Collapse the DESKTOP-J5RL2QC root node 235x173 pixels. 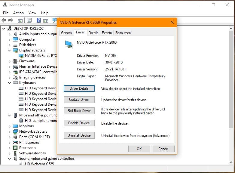[4, 29]
